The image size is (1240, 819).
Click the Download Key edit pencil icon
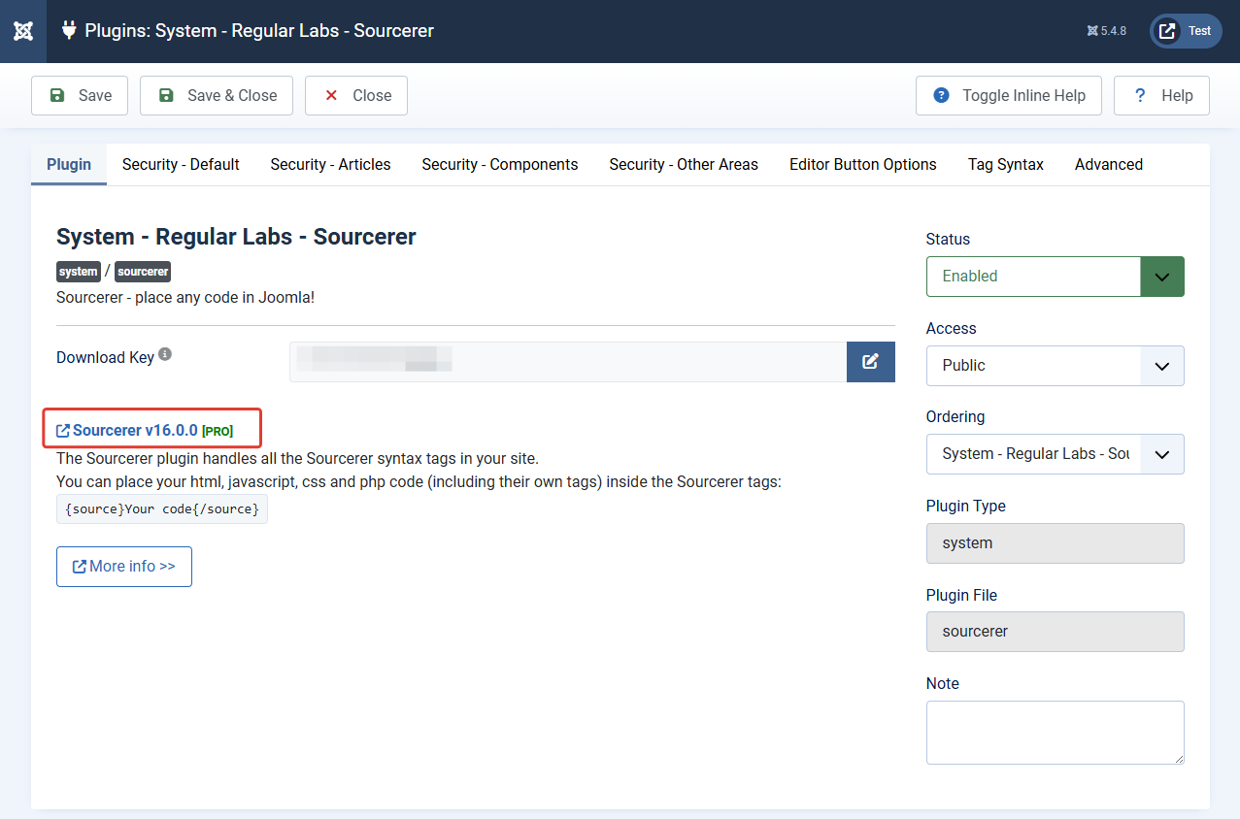(x=870, y=361)
